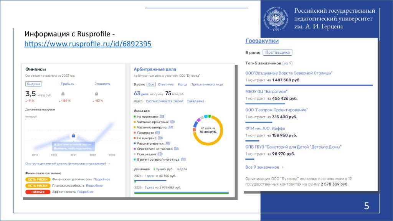Click the Информация с Rusprofile heading
The image size is (393, 221).
click(x=69, y=34)
